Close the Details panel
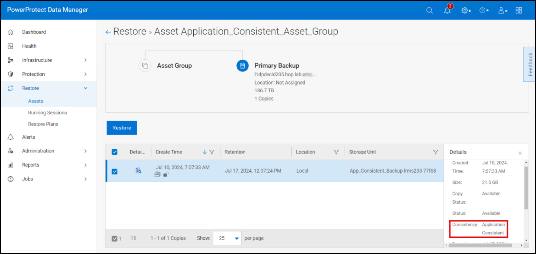 pos(520,153)
